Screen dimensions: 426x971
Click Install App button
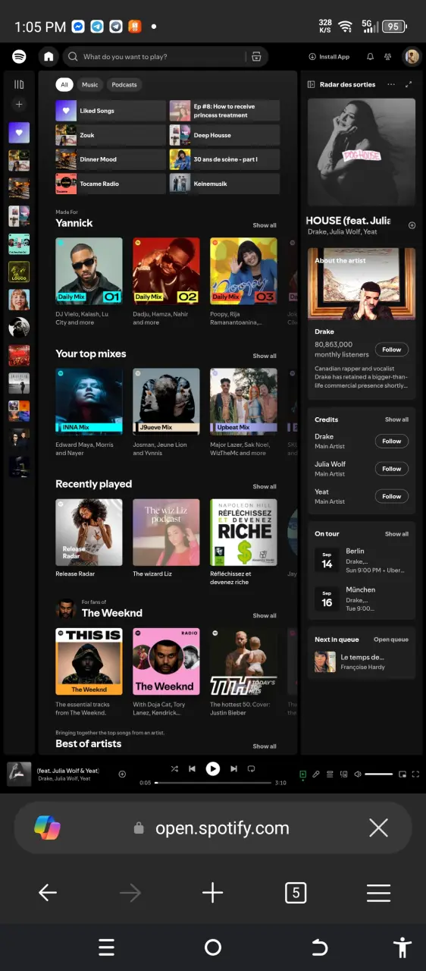pos(329,57)
